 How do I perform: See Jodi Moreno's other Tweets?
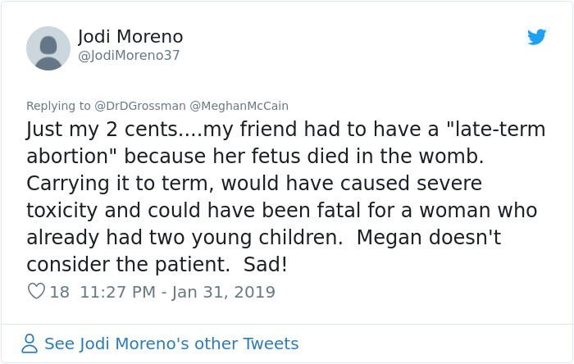(171, 344)
